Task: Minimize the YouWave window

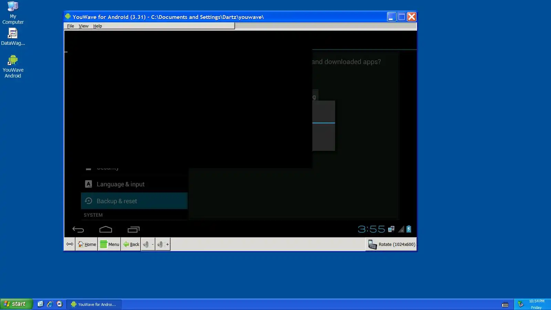Action: 392,17
